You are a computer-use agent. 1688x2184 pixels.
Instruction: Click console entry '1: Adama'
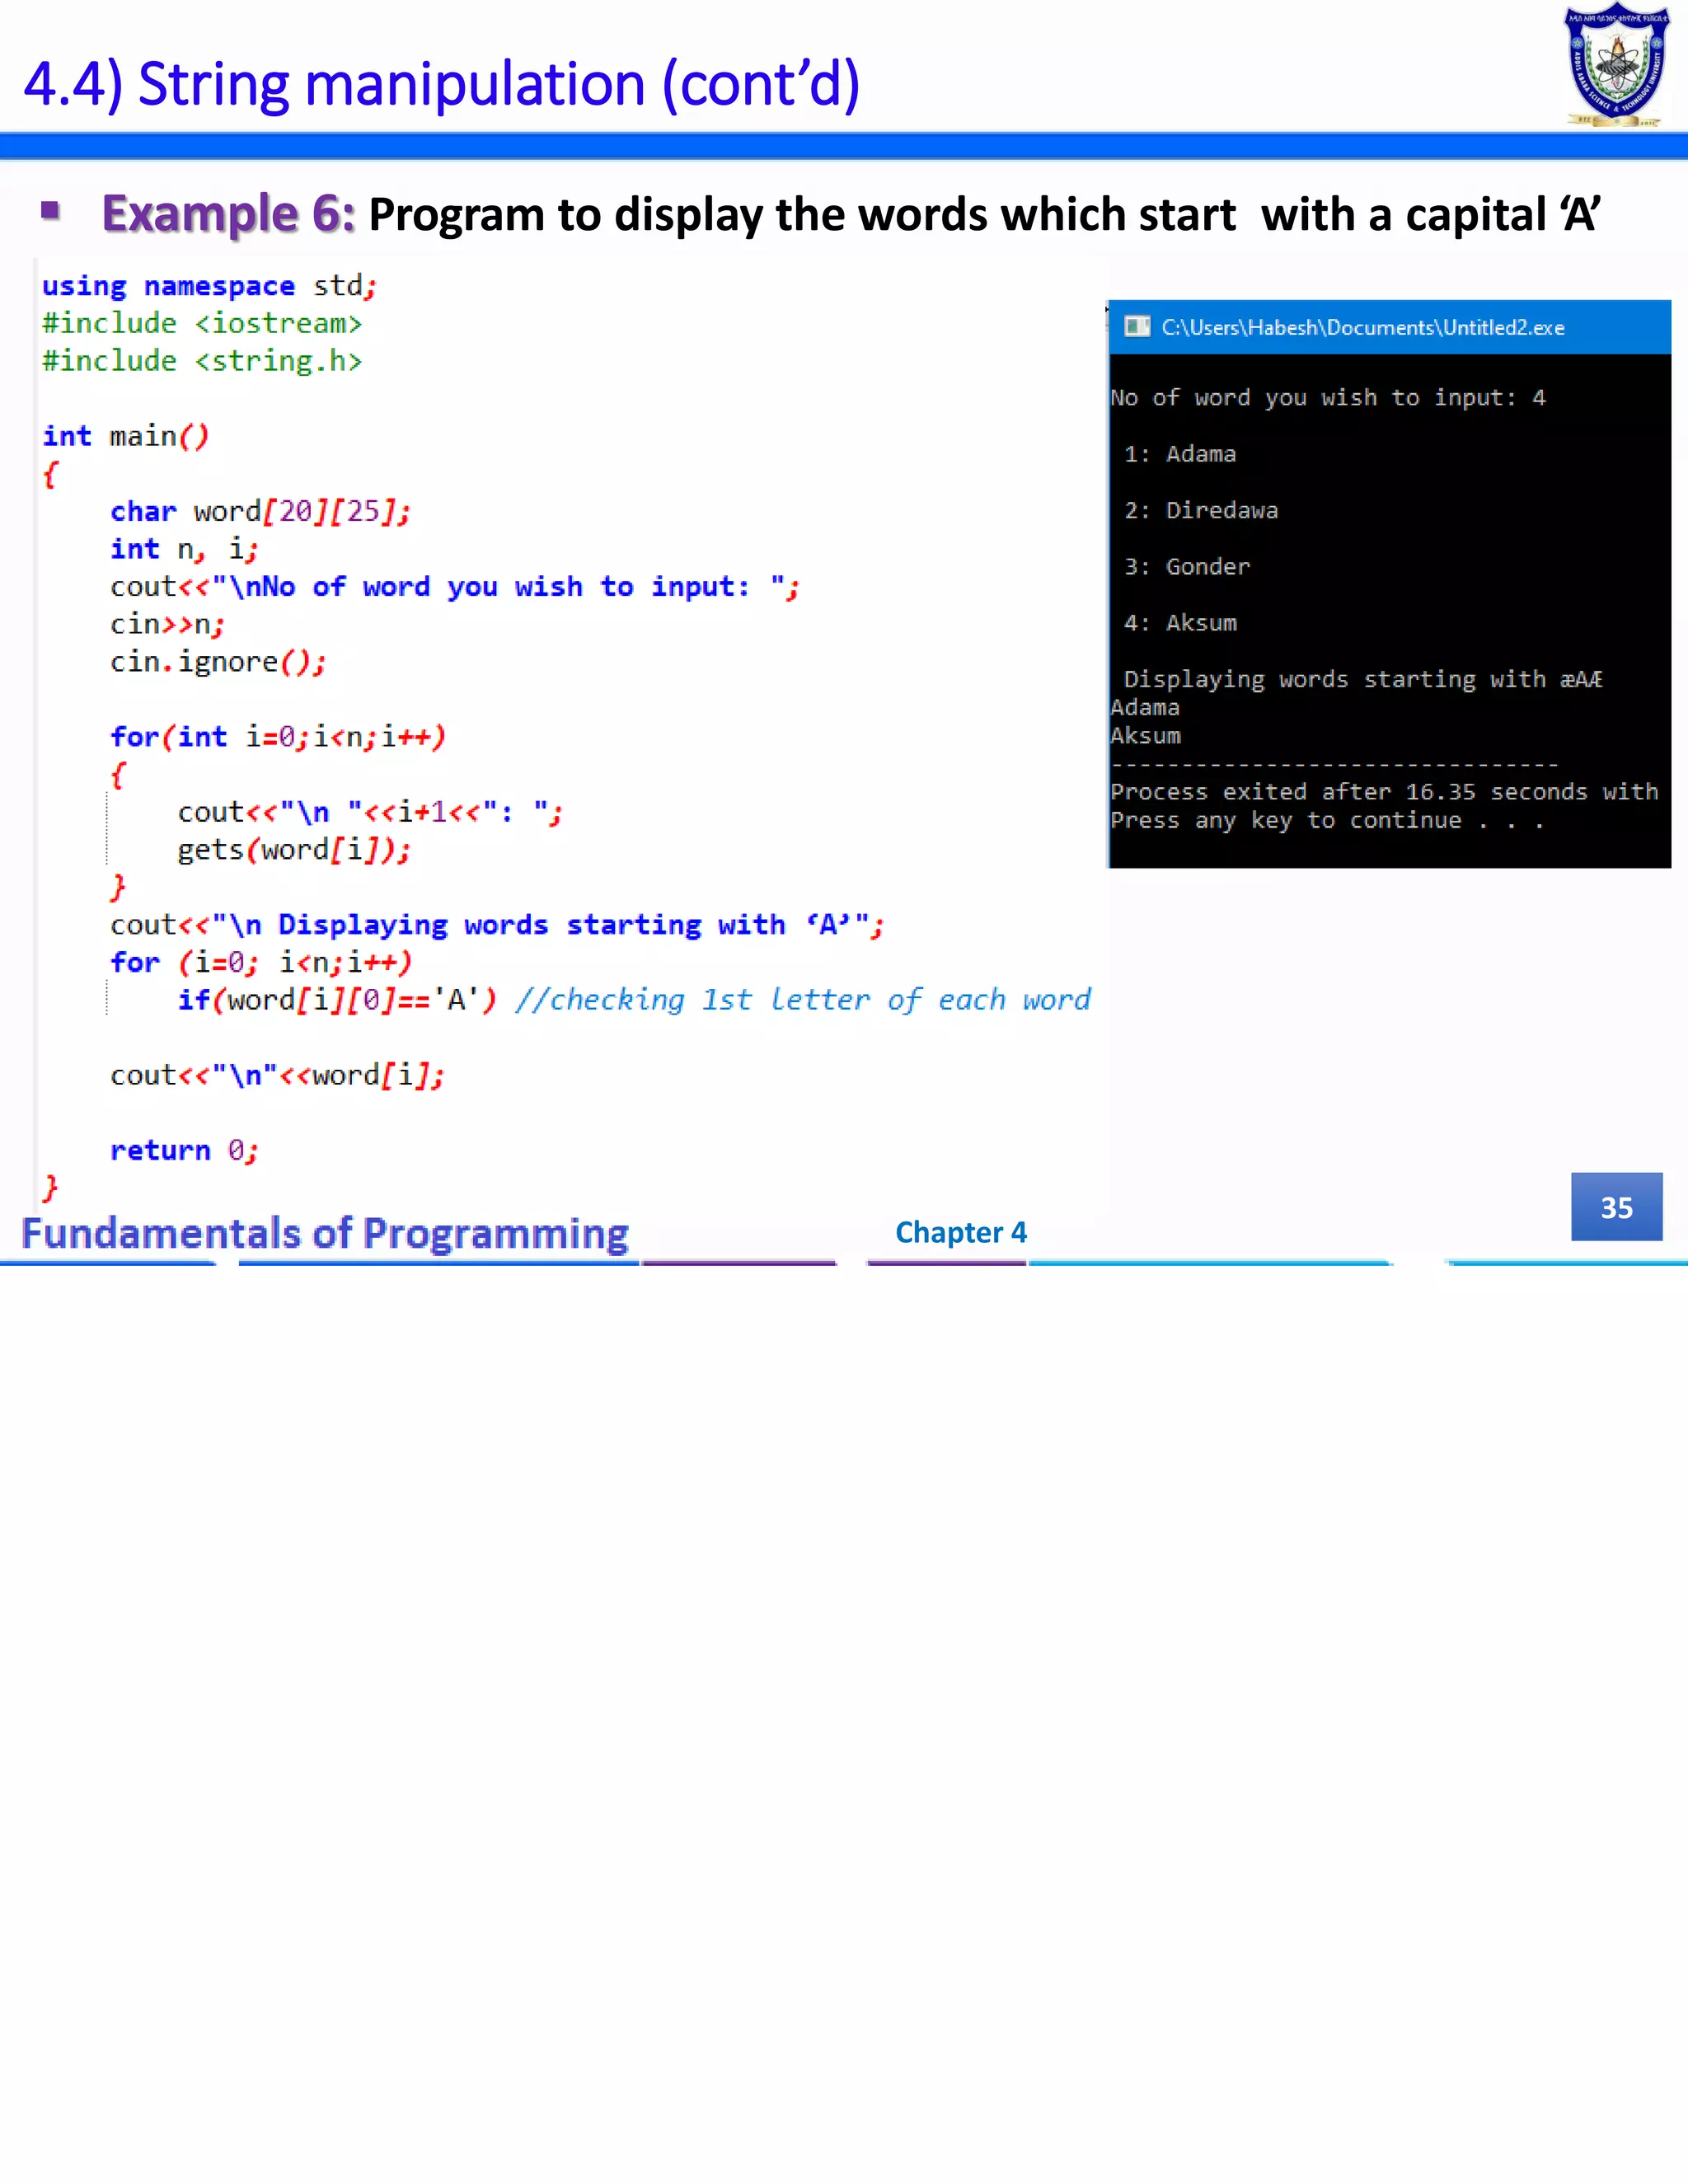click(x=1180, y=454)
